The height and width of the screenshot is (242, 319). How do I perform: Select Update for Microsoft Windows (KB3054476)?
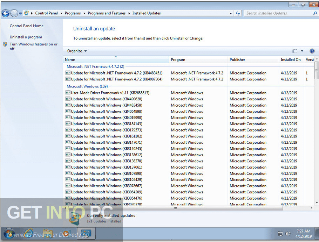tap(107, 198)
